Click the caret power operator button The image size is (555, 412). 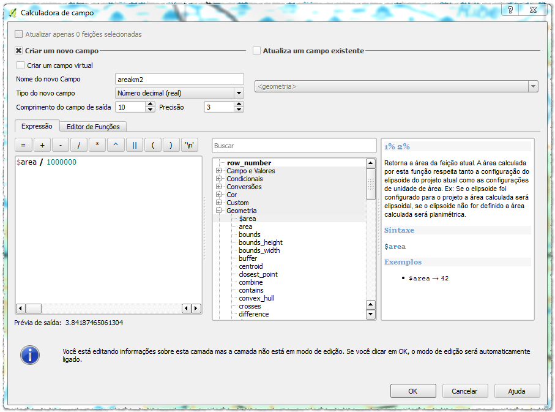click(x=116, y=145)
